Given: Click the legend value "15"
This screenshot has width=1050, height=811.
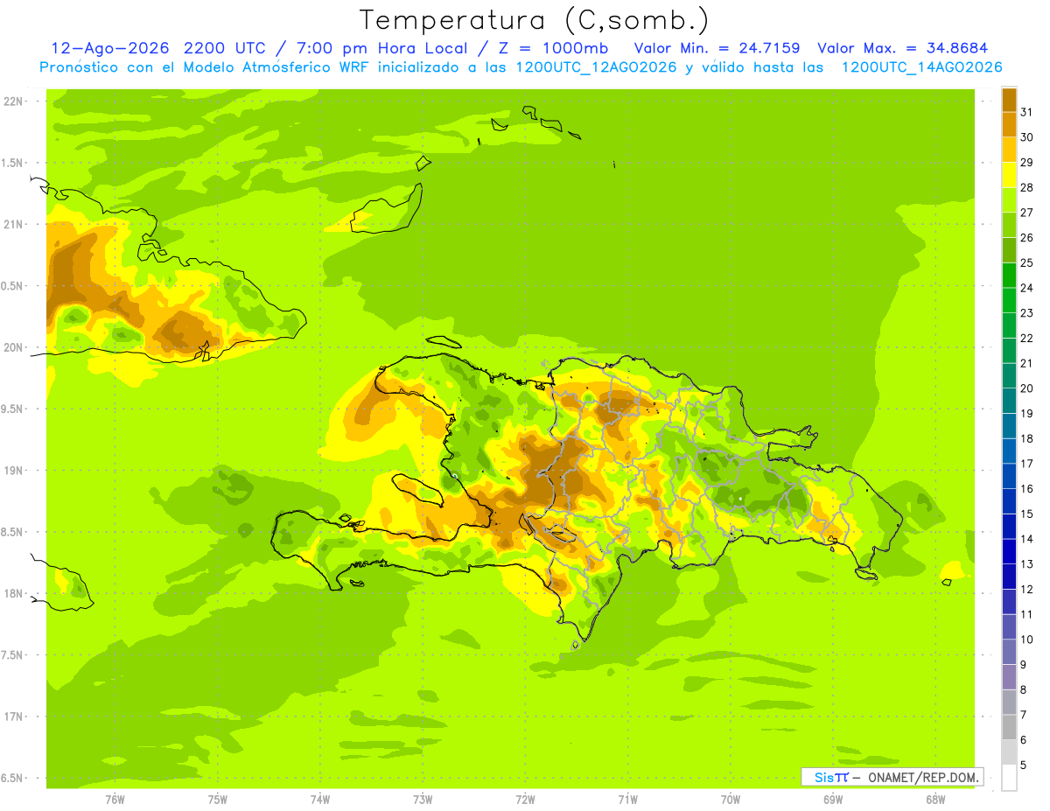Looking at the screenshot, I should pos(1026,514).
